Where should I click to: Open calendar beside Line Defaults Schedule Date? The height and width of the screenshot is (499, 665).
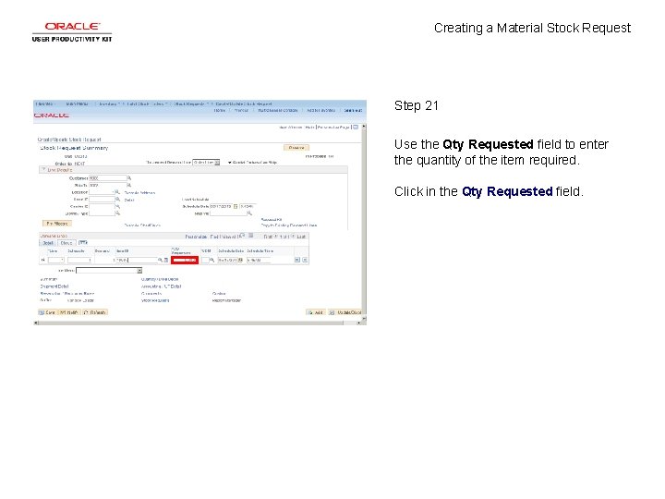[236, 207]
